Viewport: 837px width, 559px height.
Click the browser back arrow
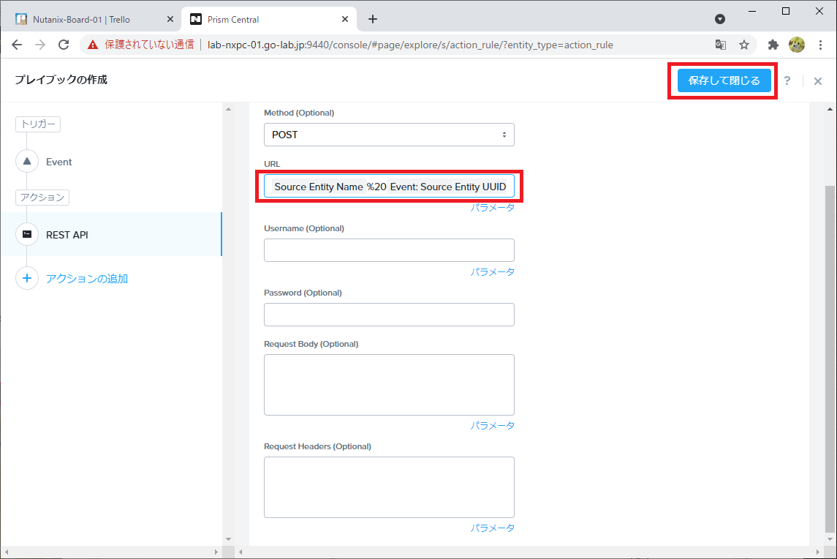pos(17,45)
